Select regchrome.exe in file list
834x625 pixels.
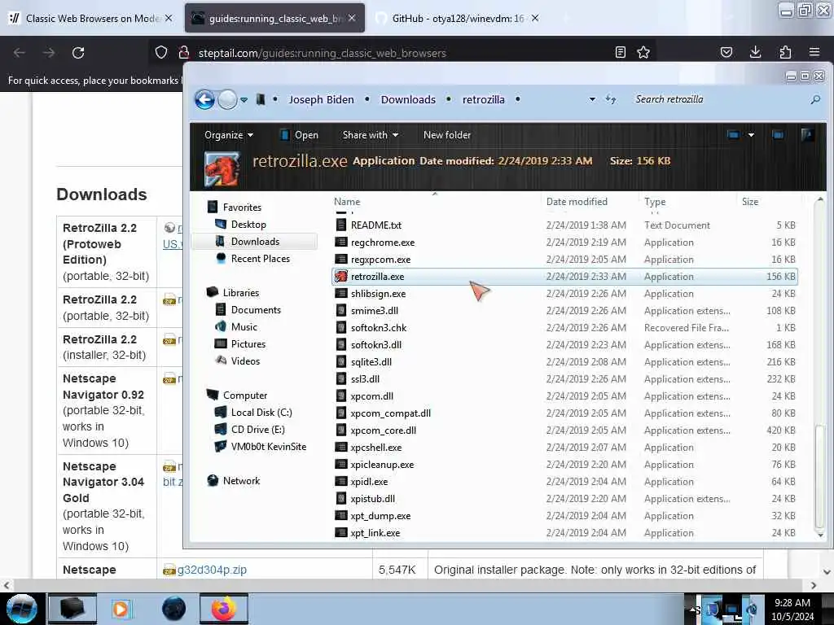[x=383, y=243]
